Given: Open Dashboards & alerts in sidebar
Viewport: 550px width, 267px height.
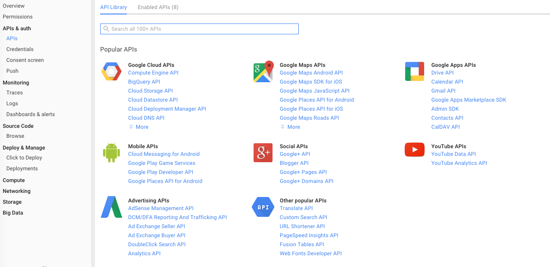Looking at the screenshot, I should click(31, 114).
